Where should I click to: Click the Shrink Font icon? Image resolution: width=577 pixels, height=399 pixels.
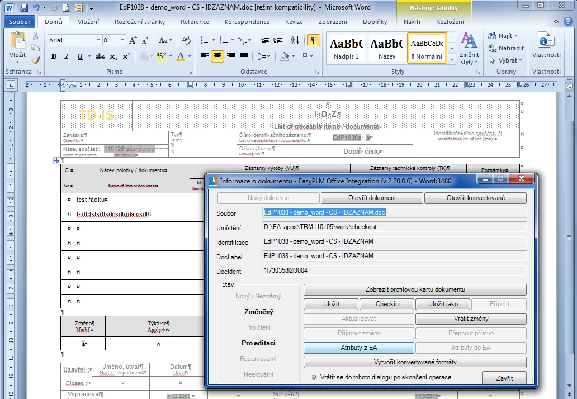tap(145, 40)
